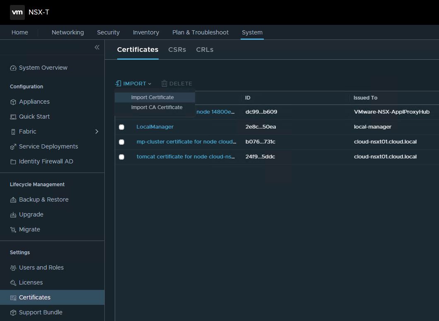439x321 pixels.
Task: Click the Support Bundle box icon
Action: tap(13, 313)
